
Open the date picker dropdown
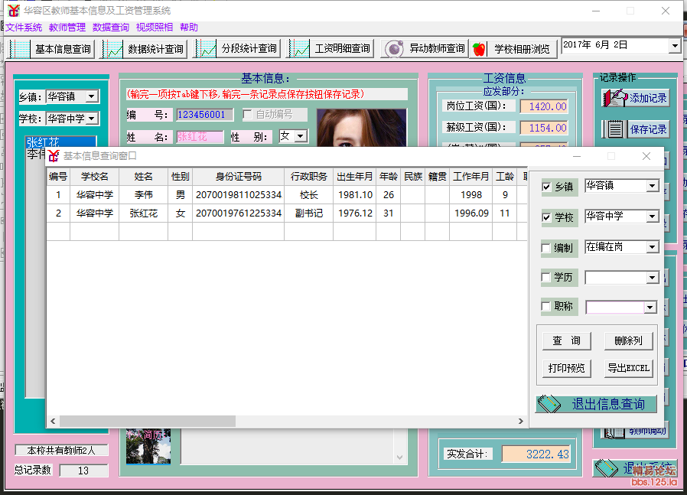pyautogui.click(x=674, y=46)
